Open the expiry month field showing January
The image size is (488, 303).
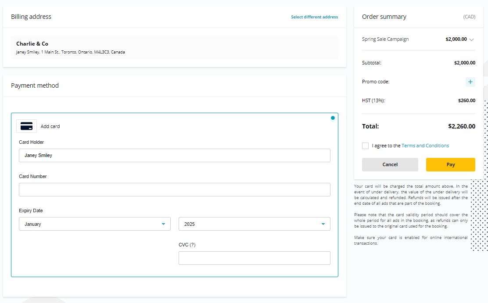point(92,224)
